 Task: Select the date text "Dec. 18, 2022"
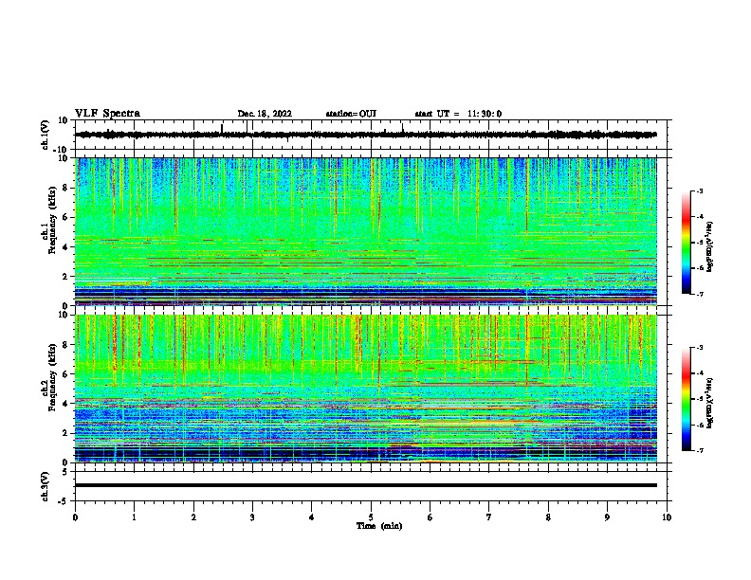(265, 114)
